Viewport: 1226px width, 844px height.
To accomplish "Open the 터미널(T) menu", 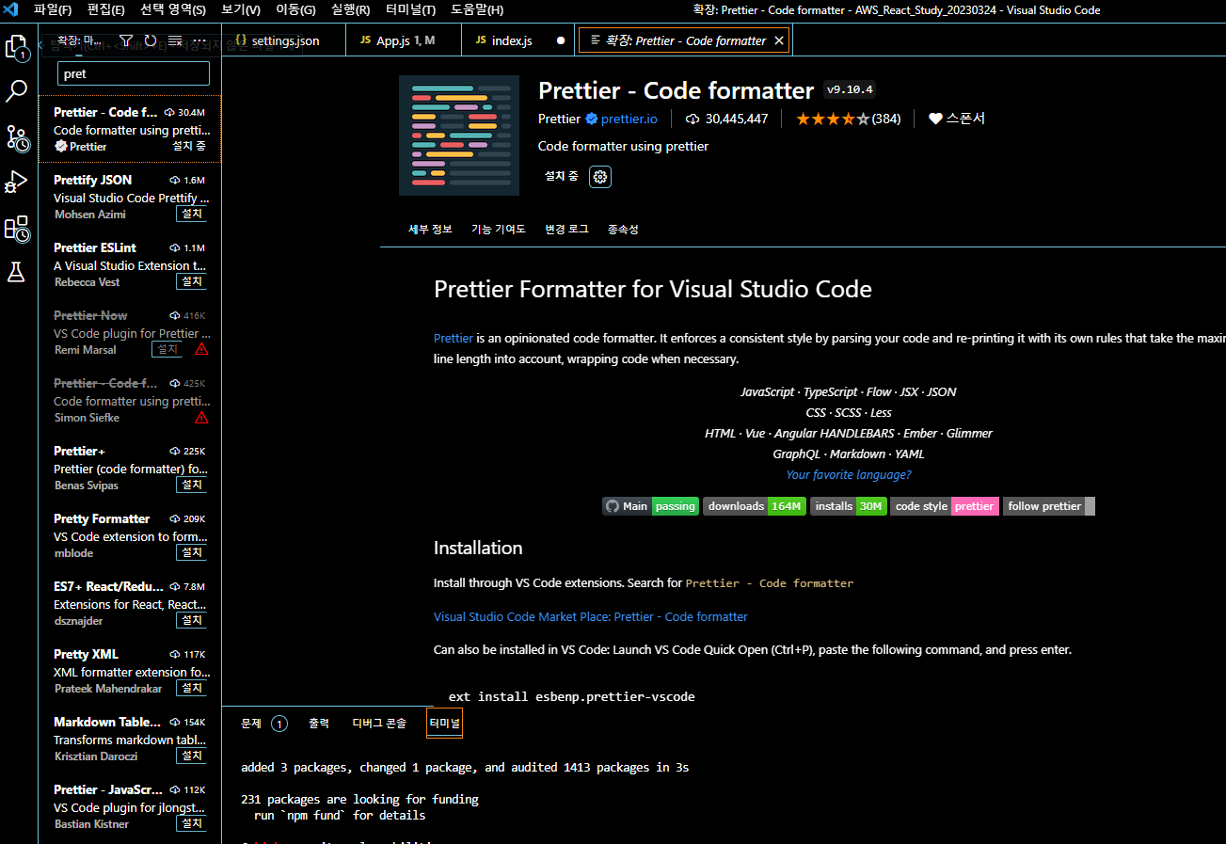I will tap(411, 10).
